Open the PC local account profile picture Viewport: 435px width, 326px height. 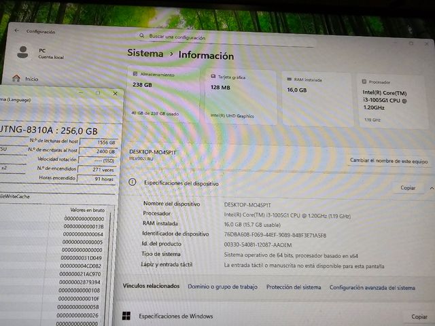point(23,52)
